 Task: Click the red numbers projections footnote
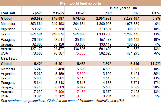[x=62, y=101]
